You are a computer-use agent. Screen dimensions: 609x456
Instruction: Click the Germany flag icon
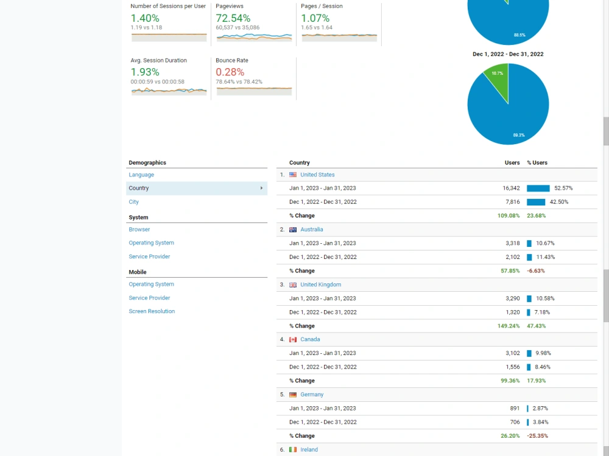point(293,395)
